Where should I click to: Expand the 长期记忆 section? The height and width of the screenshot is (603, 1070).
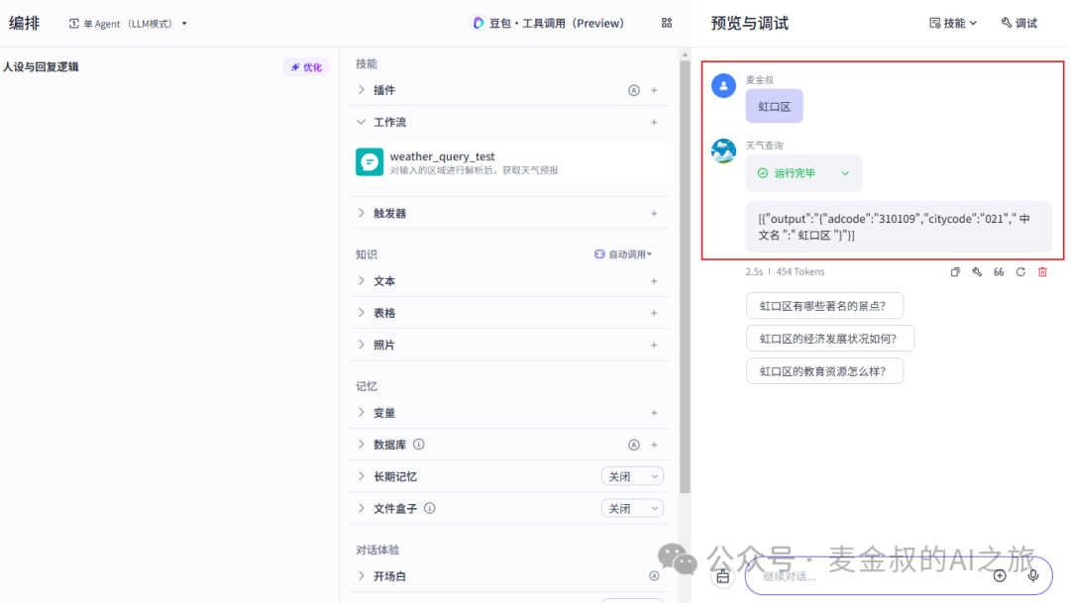click(361, 477)
